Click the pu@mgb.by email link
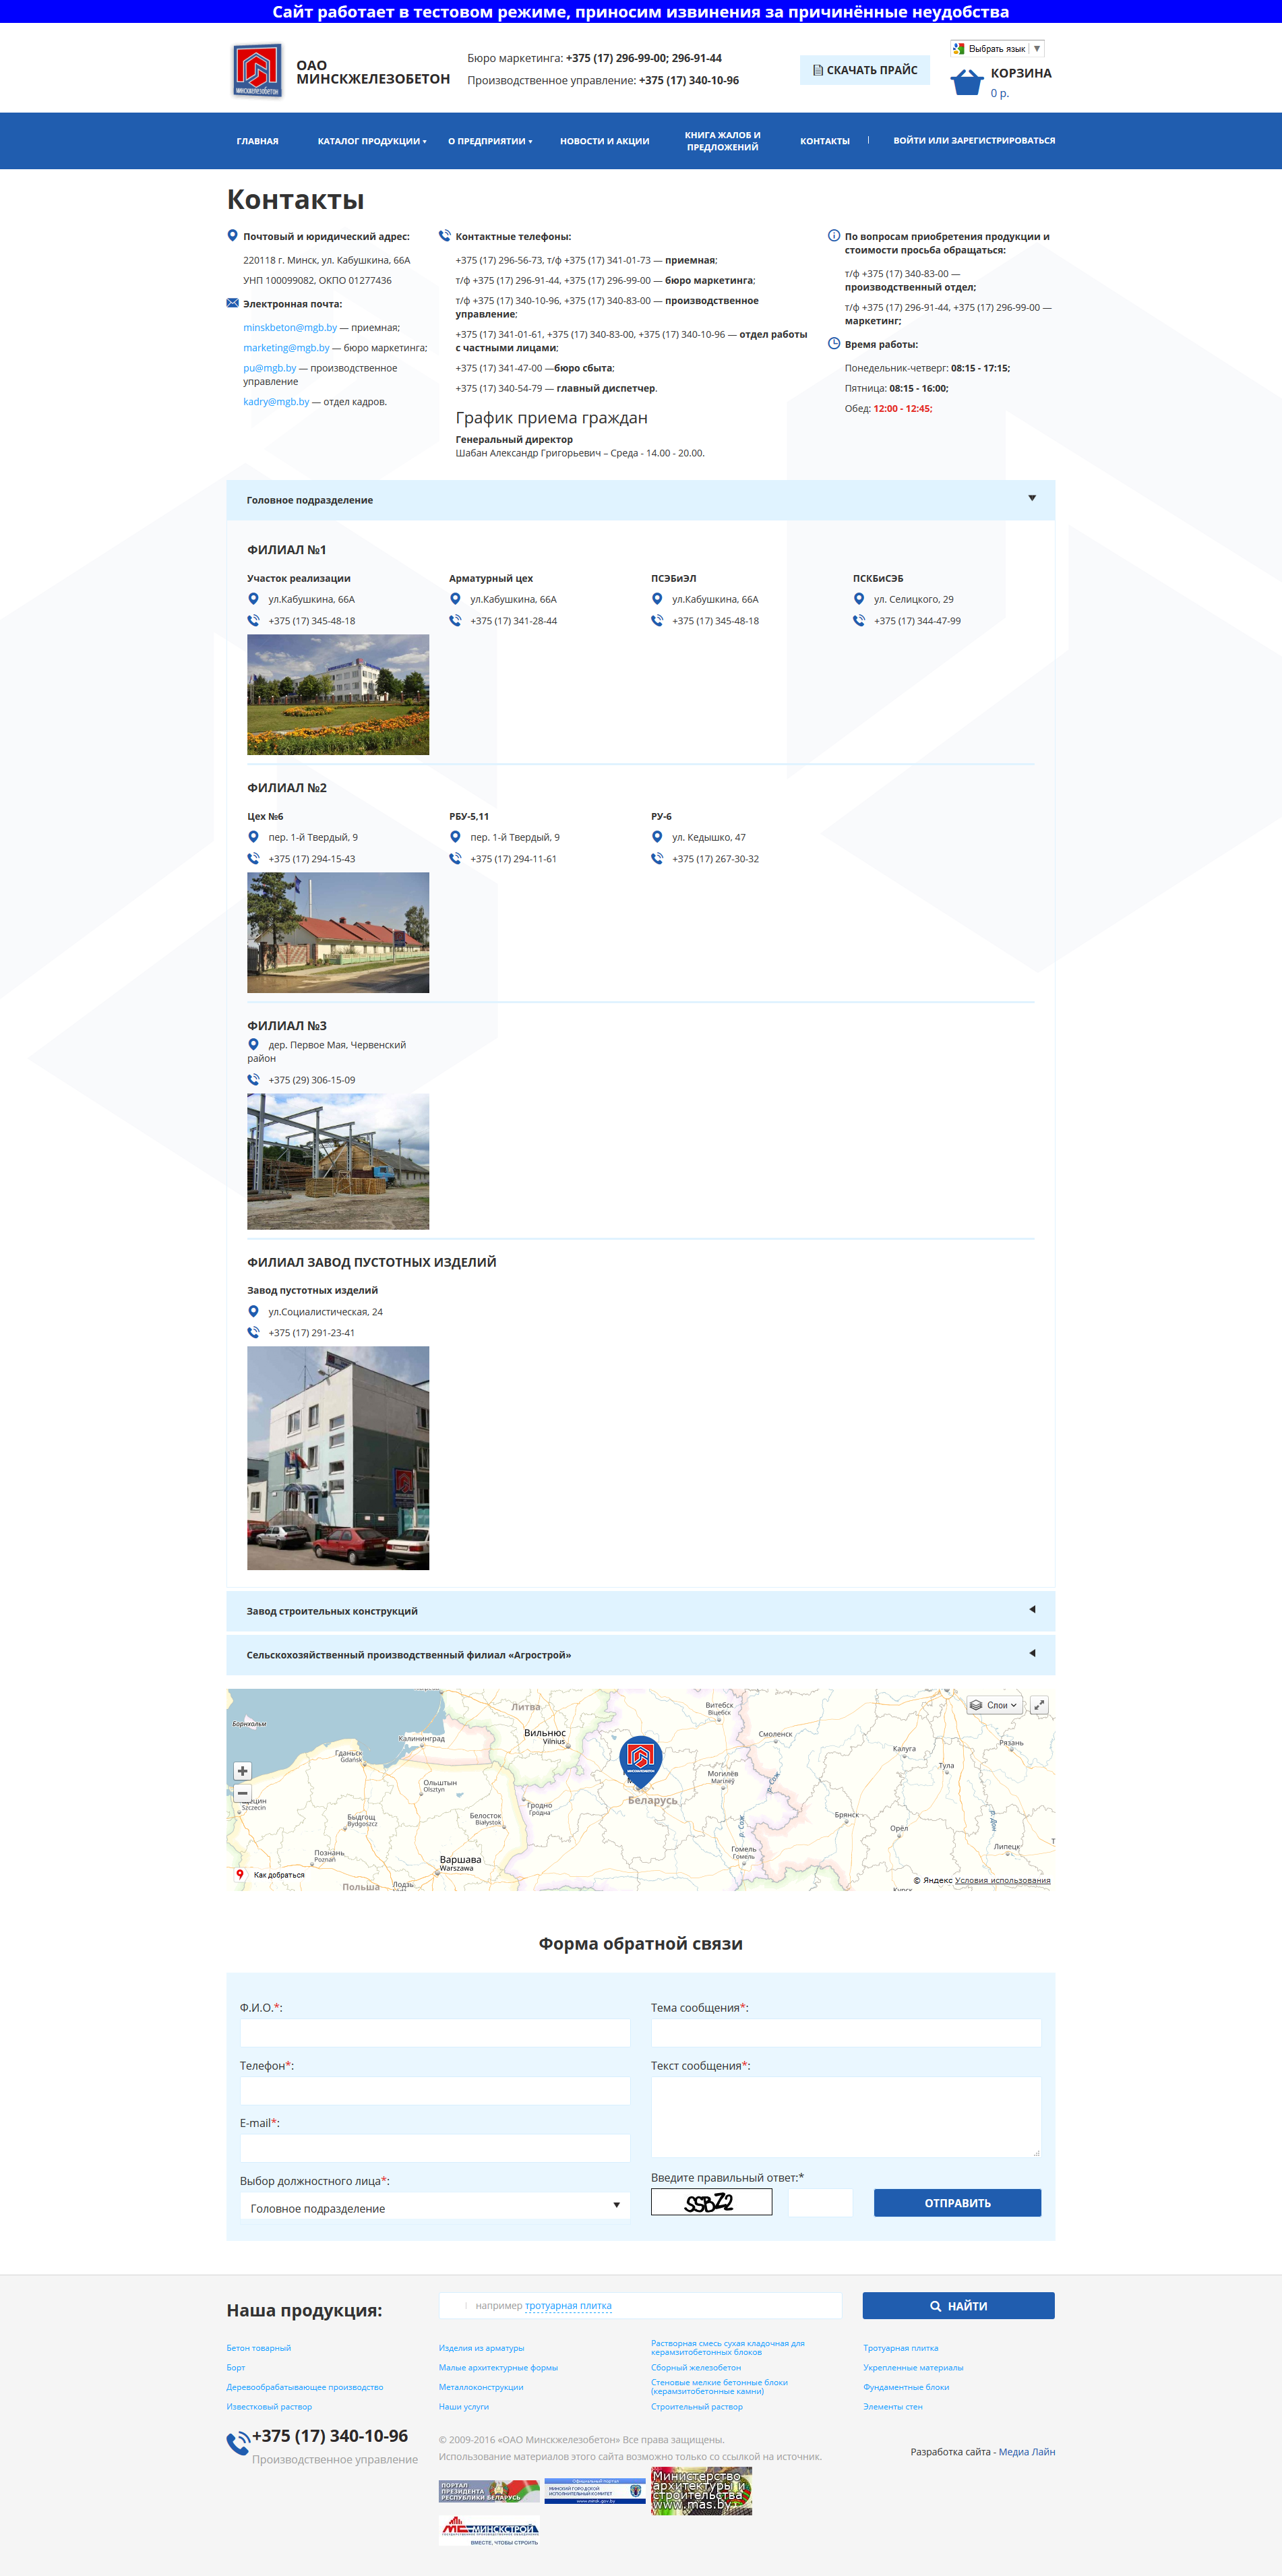1282x2576 pixels. click(x=270, y=368)
